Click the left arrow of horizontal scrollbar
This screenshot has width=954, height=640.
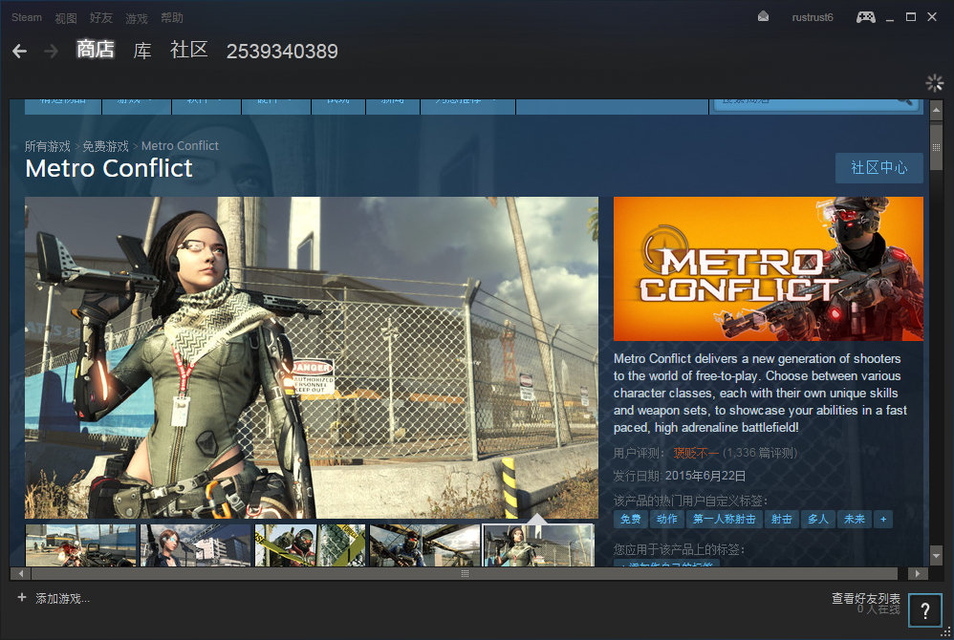pos(21,573)
